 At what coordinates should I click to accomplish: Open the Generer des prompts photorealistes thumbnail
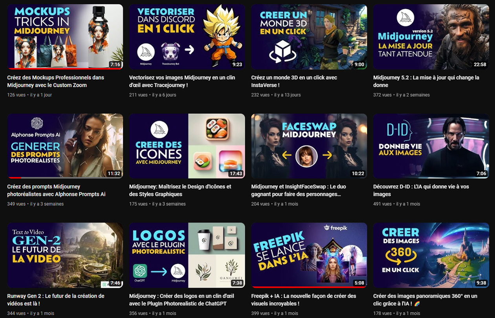(x=65, y=146)
